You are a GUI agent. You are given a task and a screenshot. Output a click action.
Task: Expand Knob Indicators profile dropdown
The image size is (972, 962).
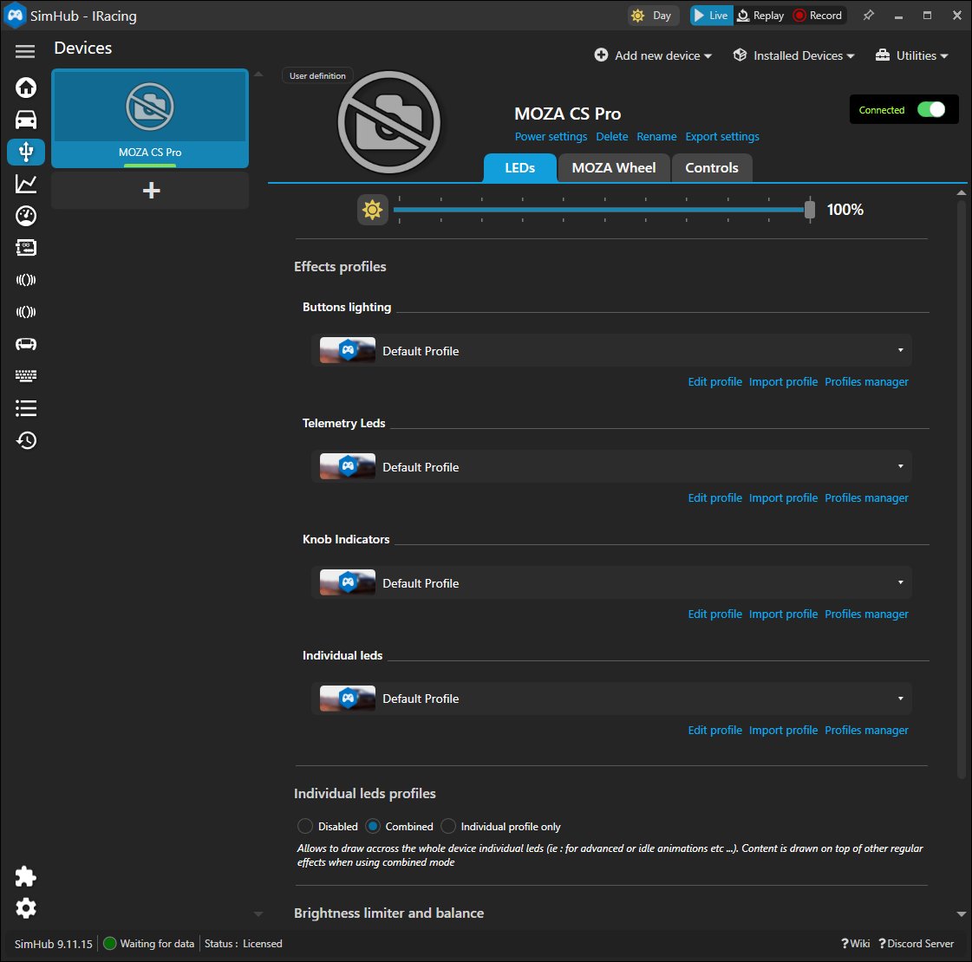pyautogui.click(x=612, y=583)
